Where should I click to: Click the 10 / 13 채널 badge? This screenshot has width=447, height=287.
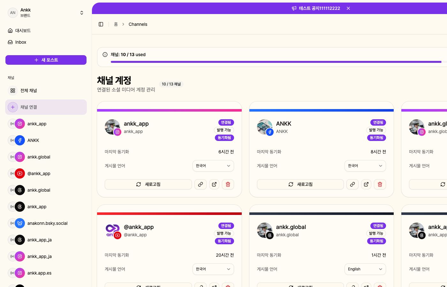(x=171, y=84)
